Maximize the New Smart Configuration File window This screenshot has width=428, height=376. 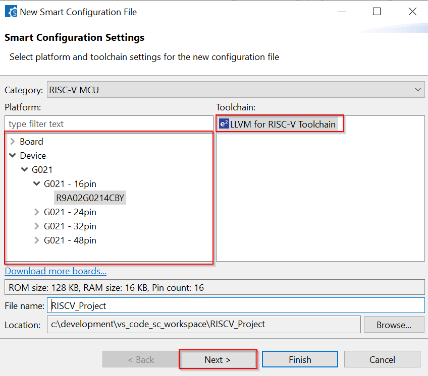click(377, 12)
